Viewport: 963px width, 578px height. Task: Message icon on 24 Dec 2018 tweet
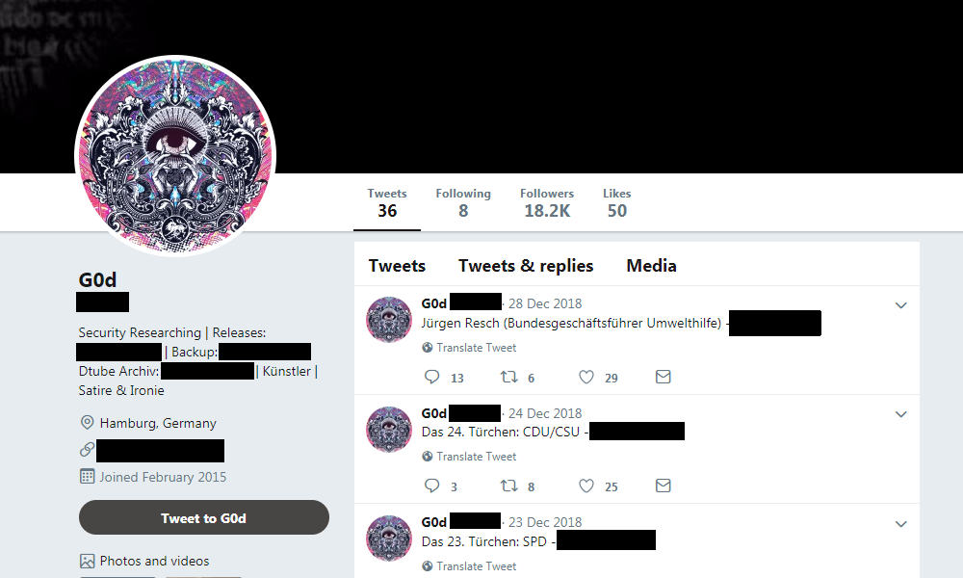[663, 486]
